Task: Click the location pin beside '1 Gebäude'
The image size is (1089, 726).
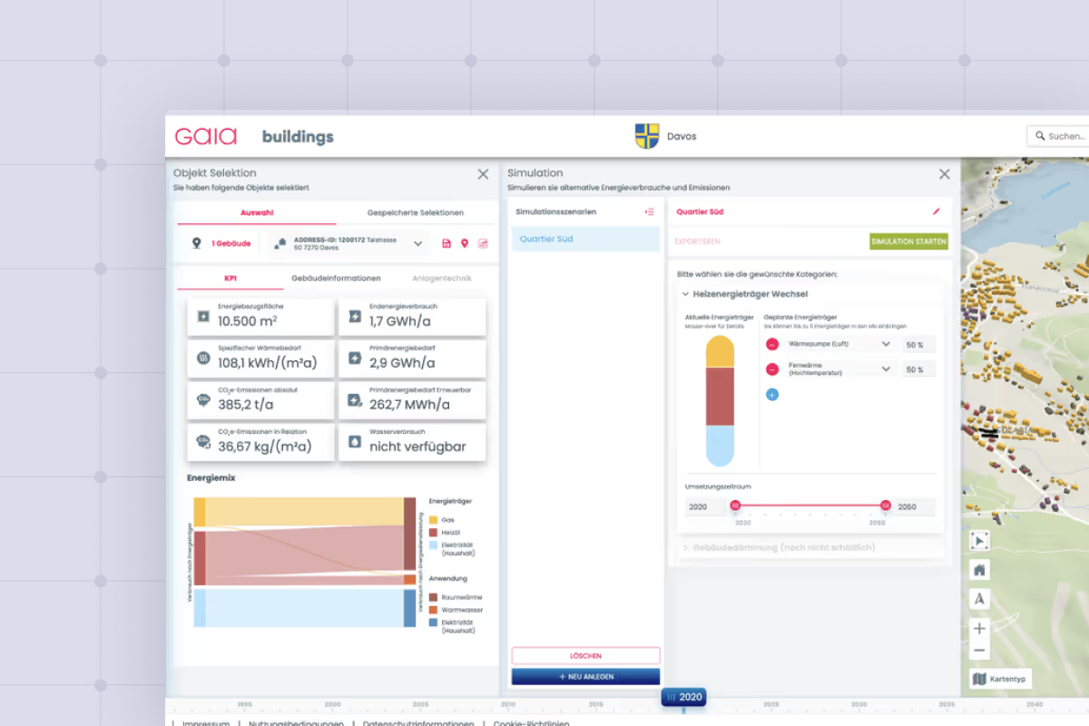Action: 196,243
